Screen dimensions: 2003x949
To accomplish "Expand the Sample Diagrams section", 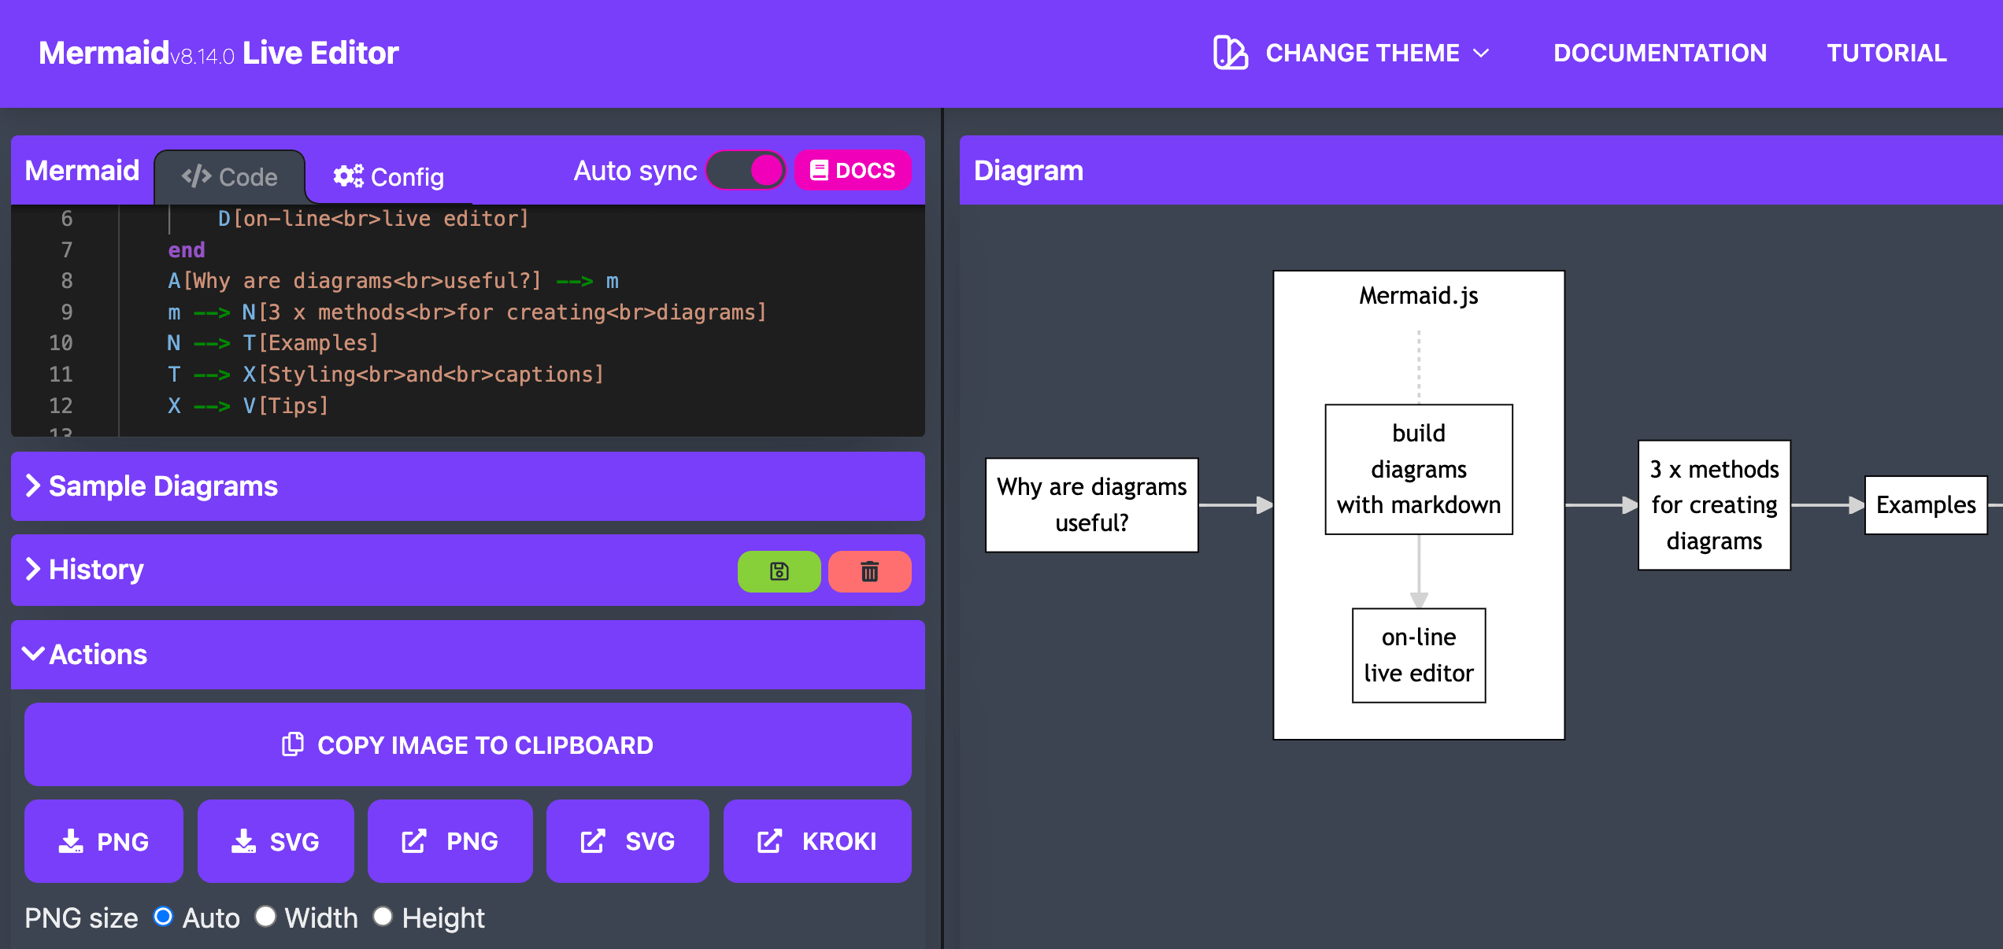I will [x=468, y=486].
